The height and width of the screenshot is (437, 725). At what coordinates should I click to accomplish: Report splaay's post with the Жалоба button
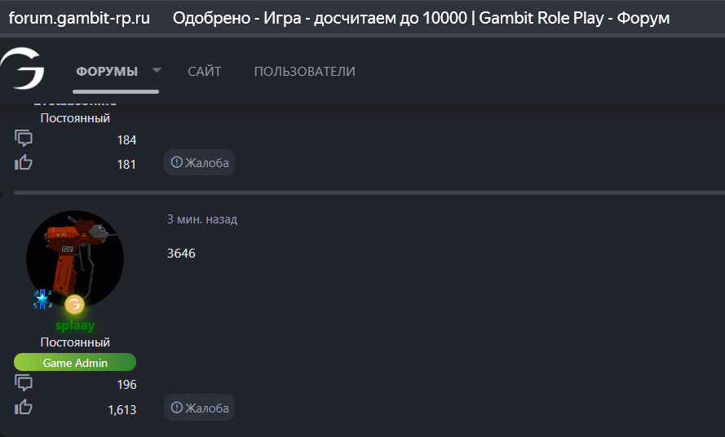click(199, 408)
